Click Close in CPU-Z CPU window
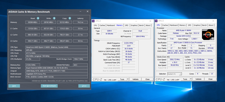Image resolution: width=225 pixels, height=102 pixels. coord(210,79)
